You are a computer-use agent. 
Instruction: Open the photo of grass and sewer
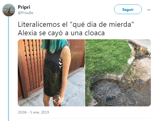[118, 73]
